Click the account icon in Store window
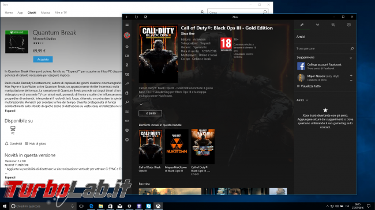375x210 pixels. point(202,12)
